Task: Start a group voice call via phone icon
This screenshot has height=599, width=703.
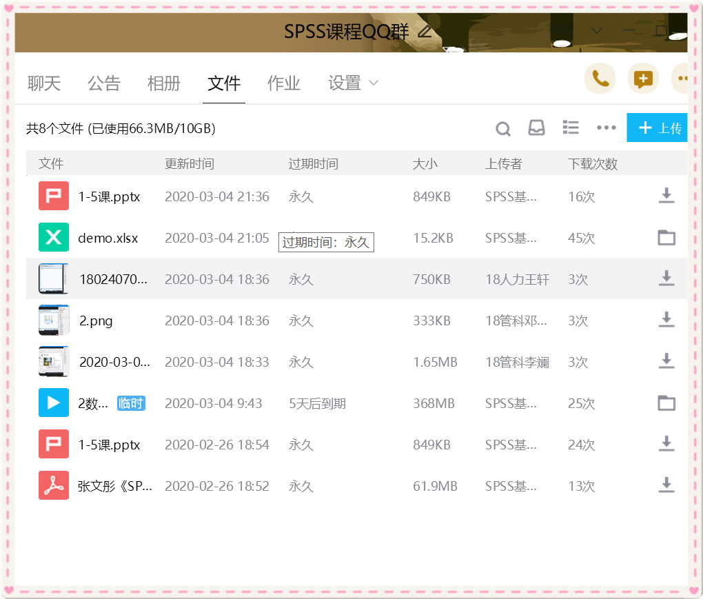Action: [600, 79]
